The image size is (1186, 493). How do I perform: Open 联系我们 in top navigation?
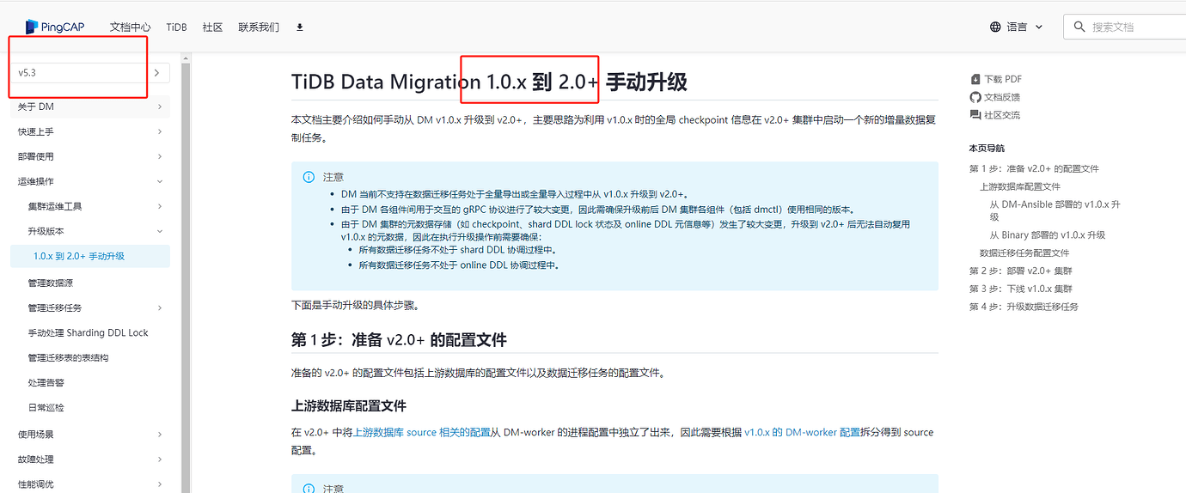[259, 27]
